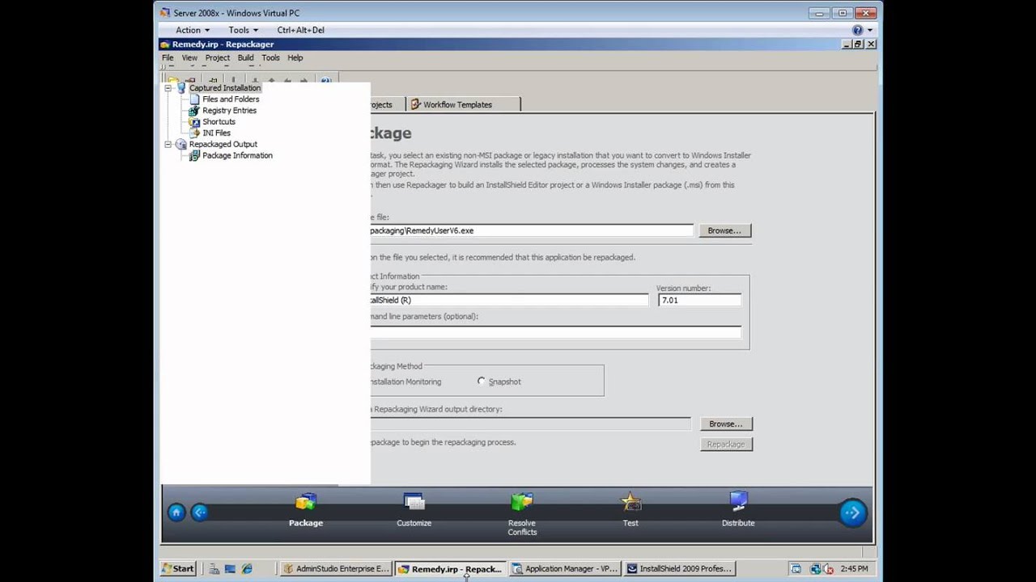Click the first system tray icon

(796, 569)
